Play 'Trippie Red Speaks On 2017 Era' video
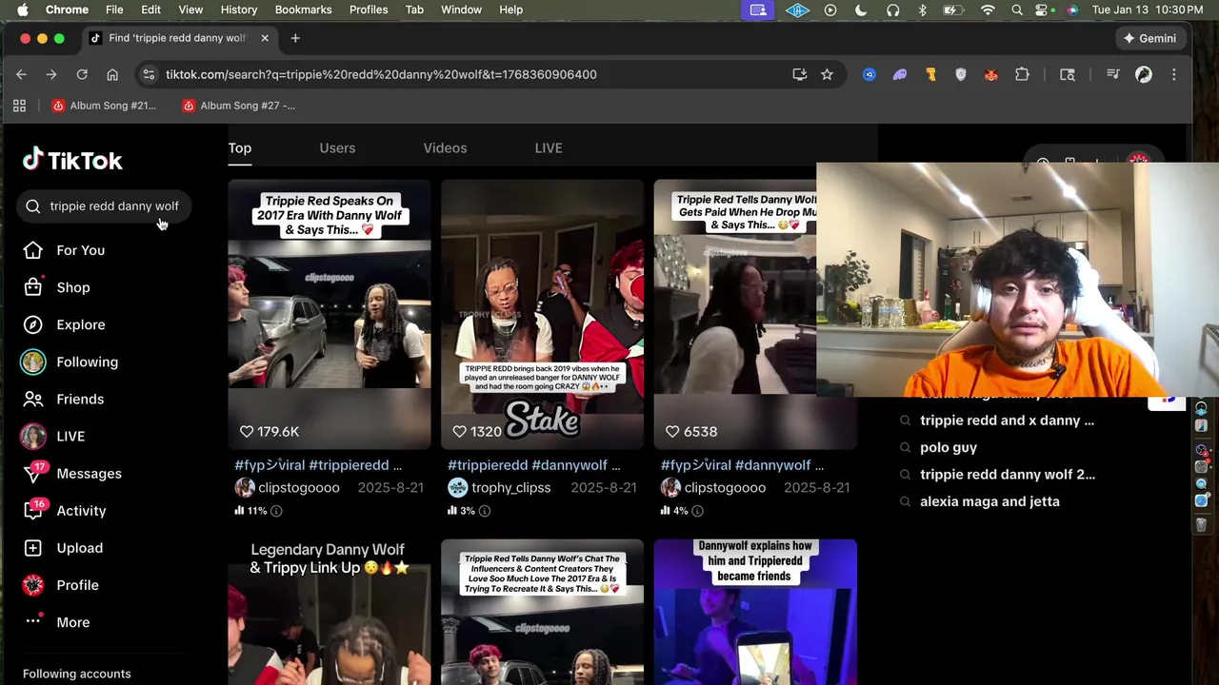Viewport: 1219px width, 685px height. tap(329, 314)
